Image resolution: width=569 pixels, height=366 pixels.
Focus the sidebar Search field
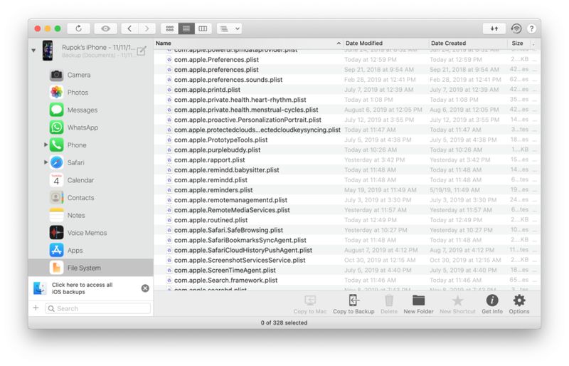98,308
